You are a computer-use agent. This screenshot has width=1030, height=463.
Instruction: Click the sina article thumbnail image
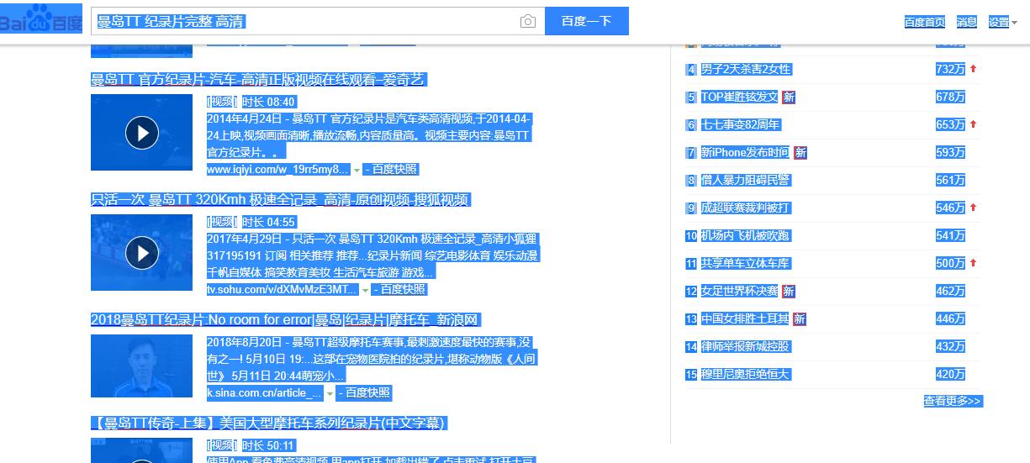(x=142, y=366)
